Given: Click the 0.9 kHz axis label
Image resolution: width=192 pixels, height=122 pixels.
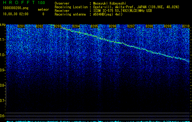Looking at the screenshot, I should [x=2, y=70].
